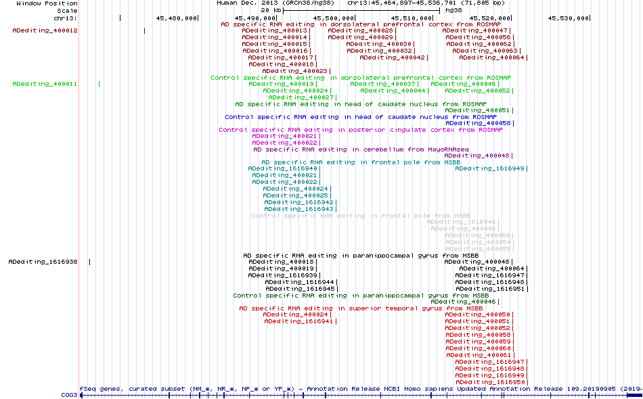Click the gray ADediting_1616946 item
Viewport: 643px width, 399px height.
pyautogui.click(x=462, y=222)
